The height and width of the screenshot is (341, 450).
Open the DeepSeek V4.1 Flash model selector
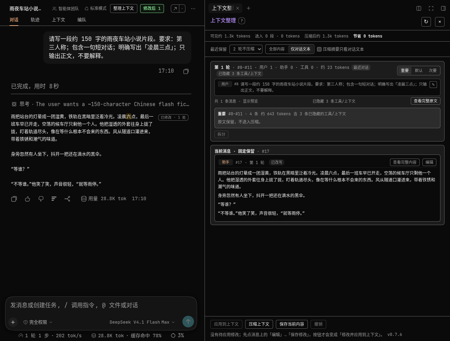142,322
